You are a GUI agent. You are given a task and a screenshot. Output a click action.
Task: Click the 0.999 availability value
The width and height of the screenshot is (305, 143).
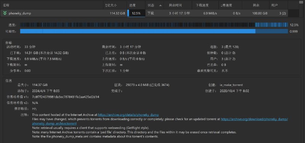[294, 32]
